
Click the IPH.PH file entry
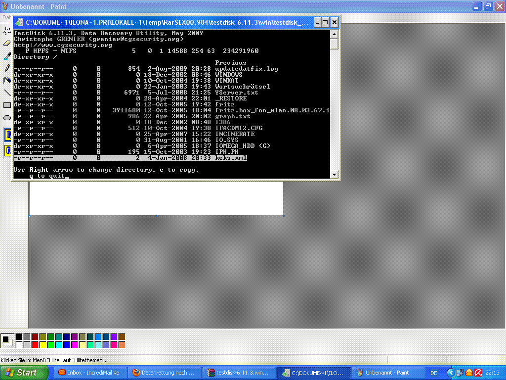[227, 152]
